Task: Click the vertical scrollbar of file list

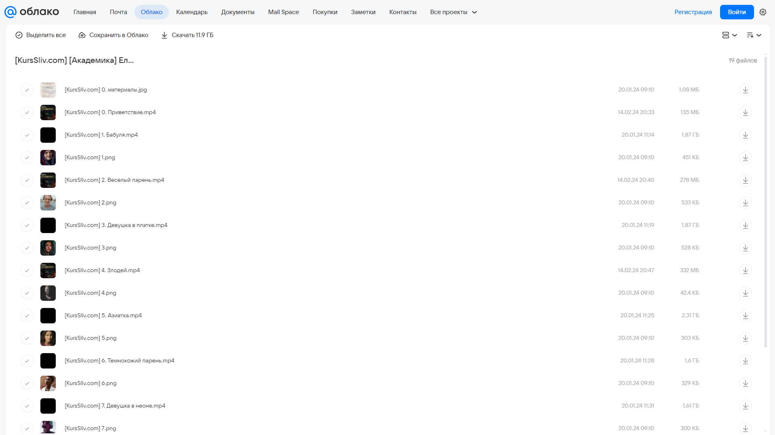Action: 766,202
